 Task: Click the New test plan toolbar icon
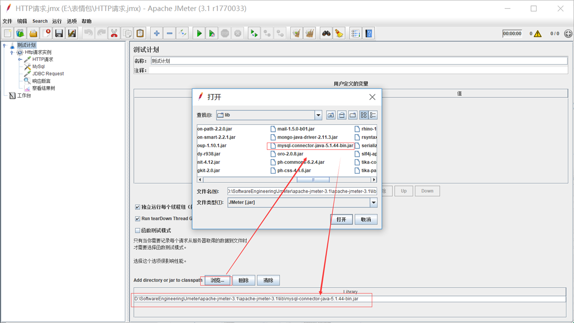pos(7,33)
